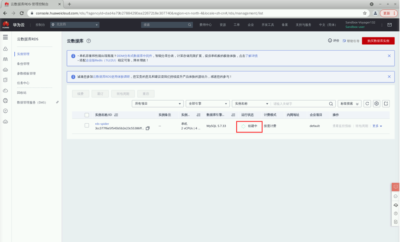Screen dimensions: 400x242
Task: Click the DAS external link icon
Action: 57,102
